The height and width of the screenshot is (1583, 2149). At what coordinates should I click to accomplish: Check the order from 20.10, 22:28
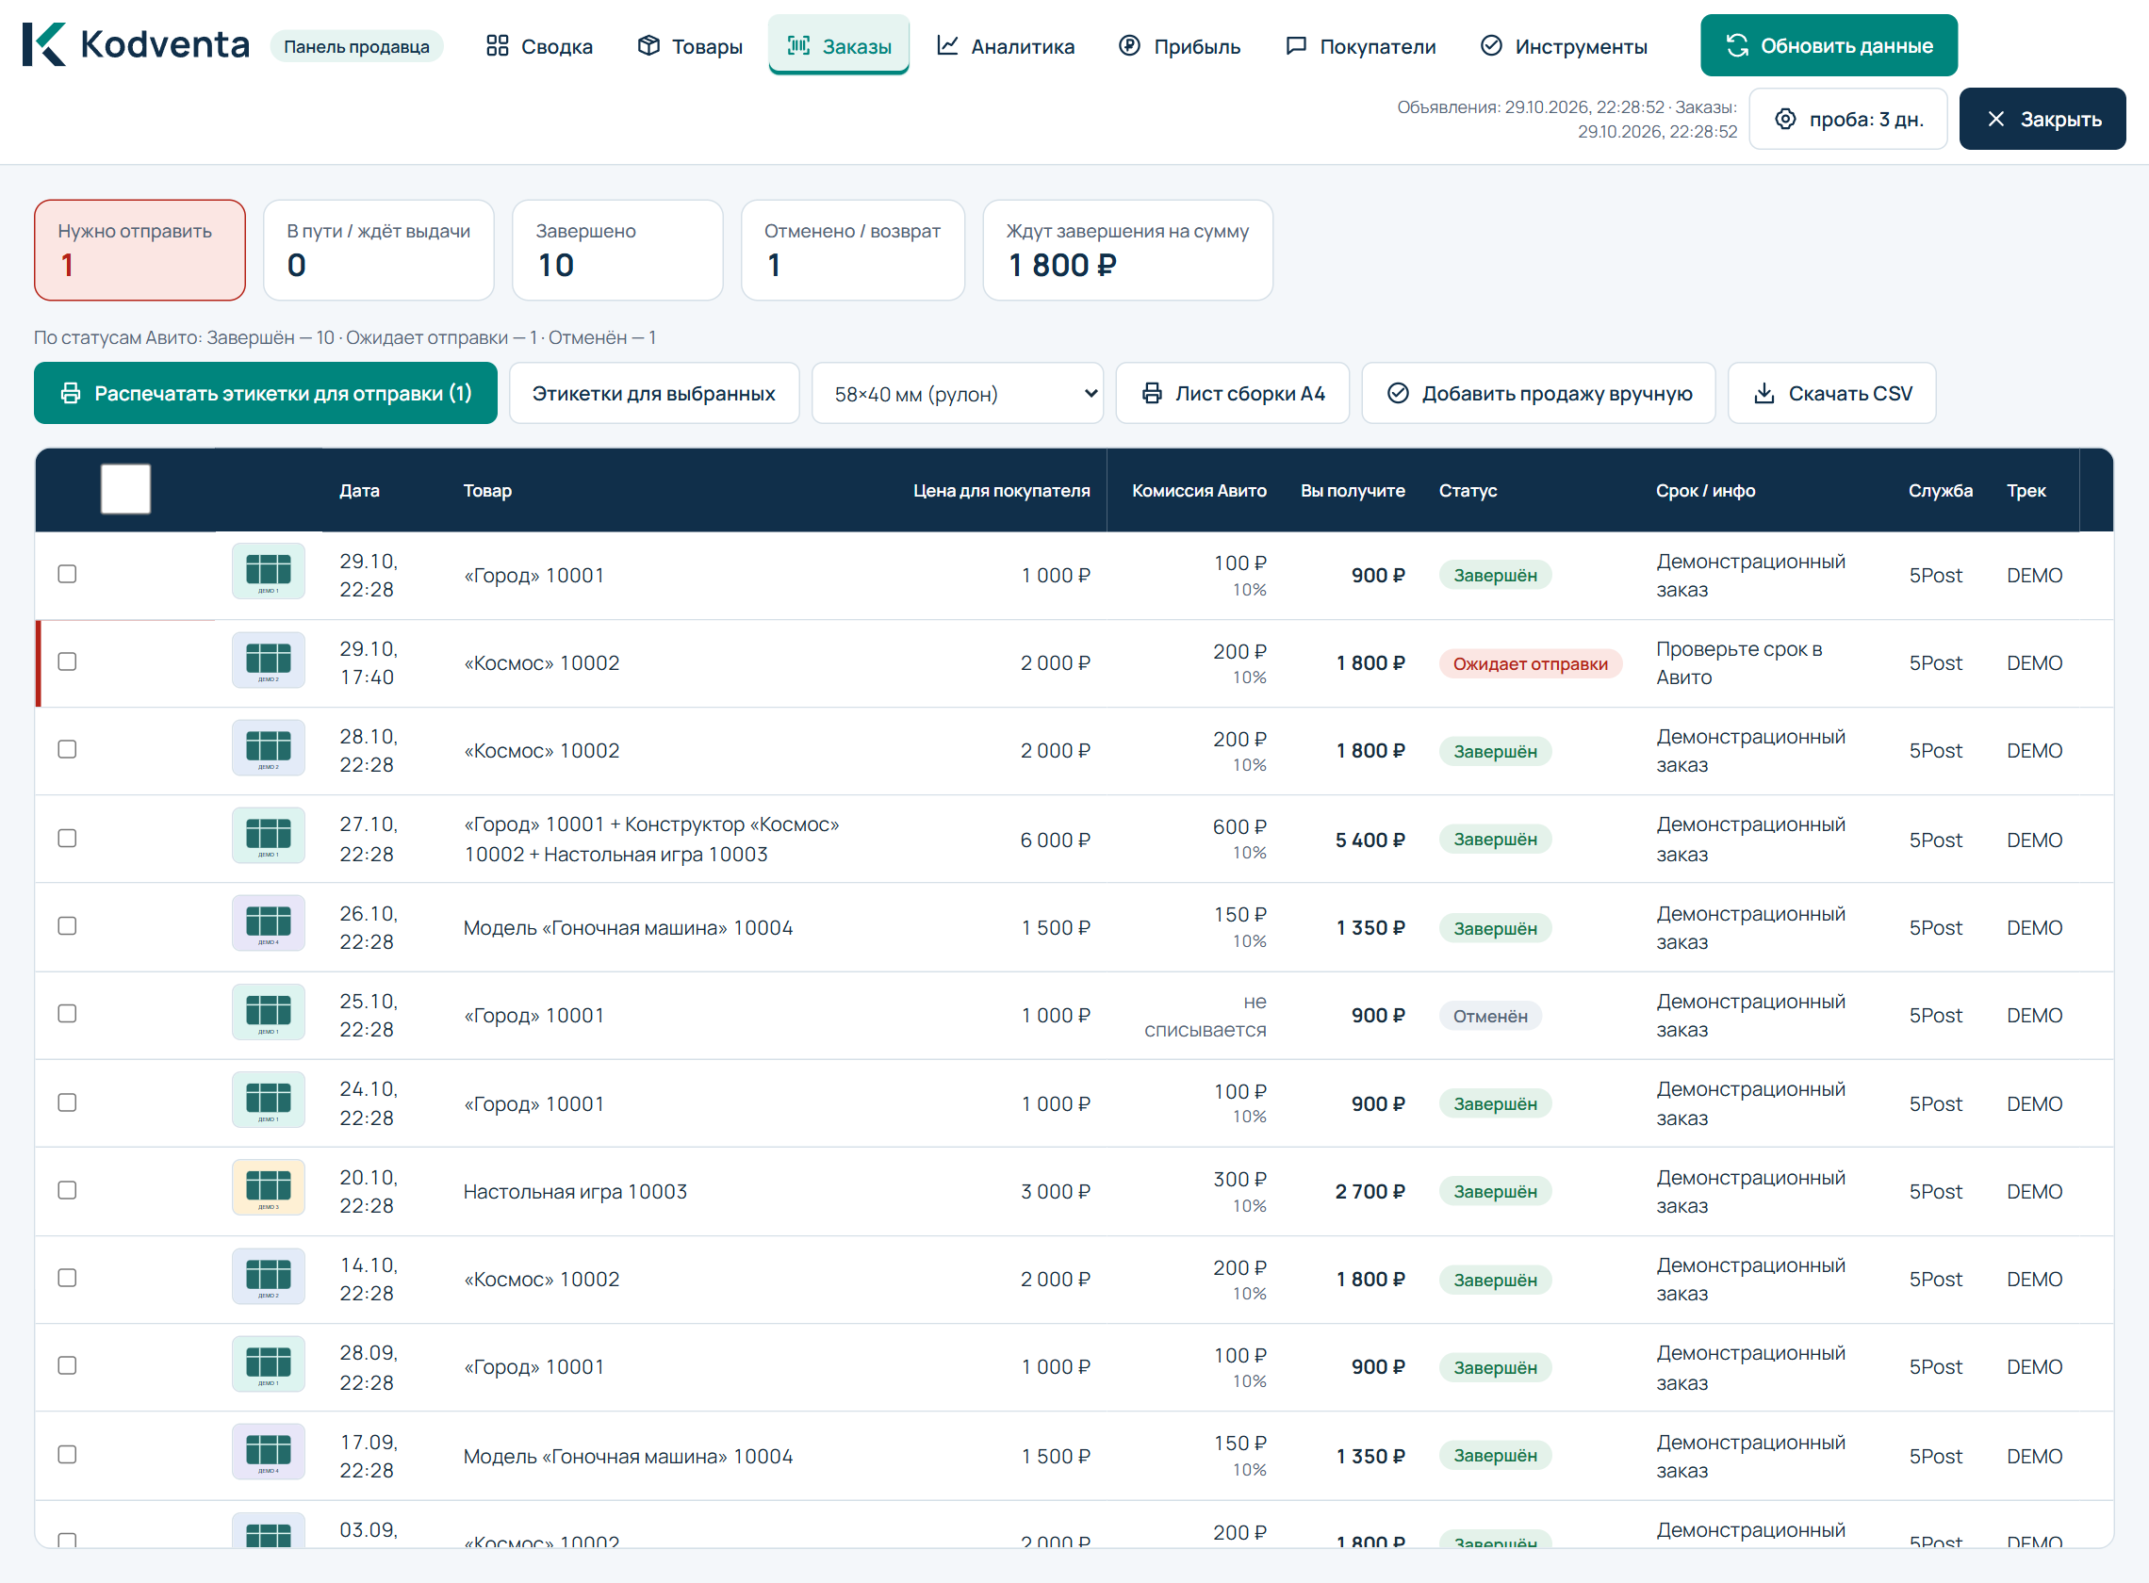click(x=67, y=1190)
